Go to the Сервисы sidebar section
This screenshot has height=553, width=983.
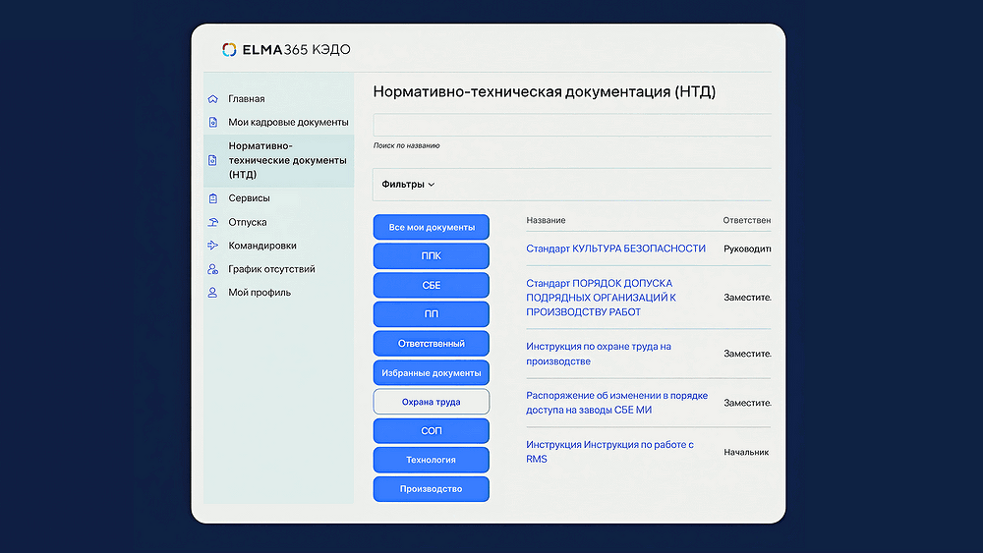click(x=249, y=198)
